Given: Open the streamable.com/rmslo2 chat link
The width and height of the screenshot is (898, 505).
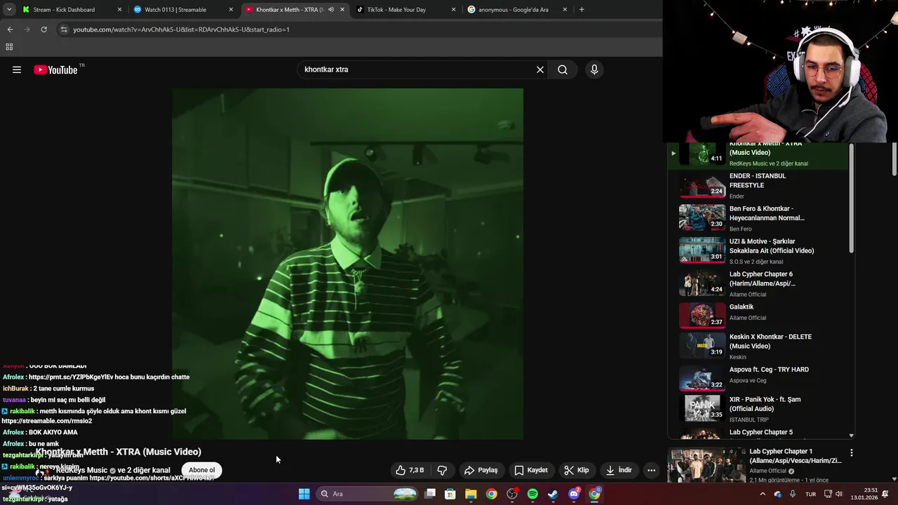Looking at the screenshot, I should 47,421.
